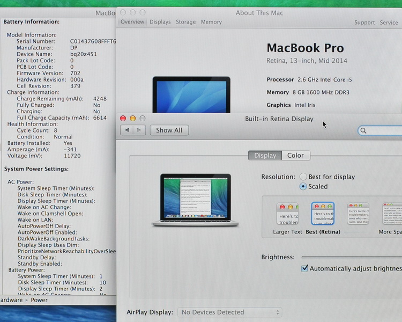Screen dimensions: 402x322
Task: Click Retina, 13-inch, Mid 2014 model text
Action: coord(307,61)
